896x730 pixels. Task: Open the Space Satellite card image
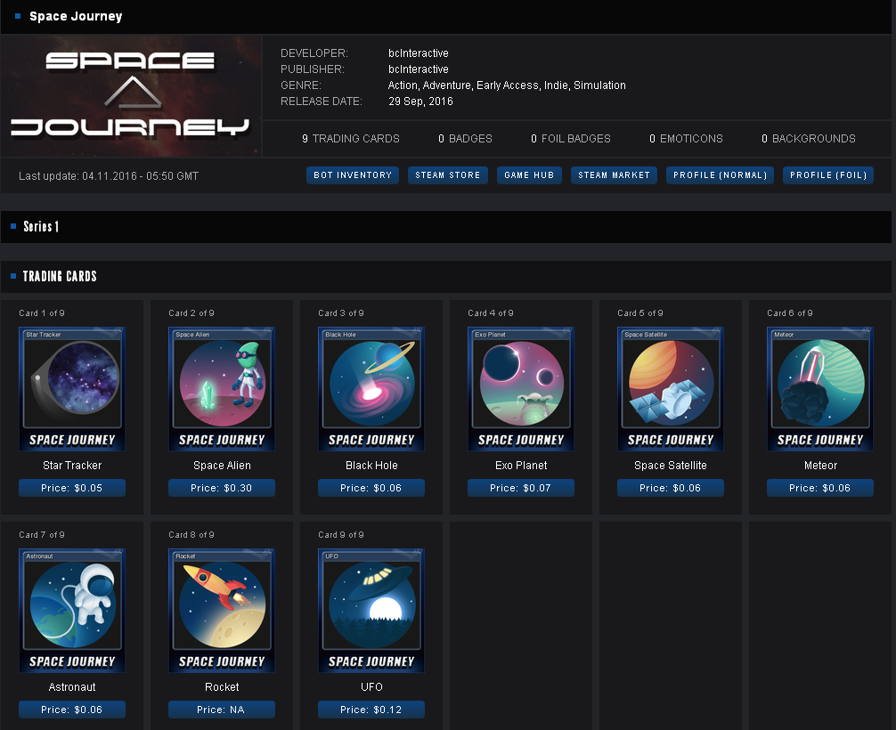[x=671, y=389]
